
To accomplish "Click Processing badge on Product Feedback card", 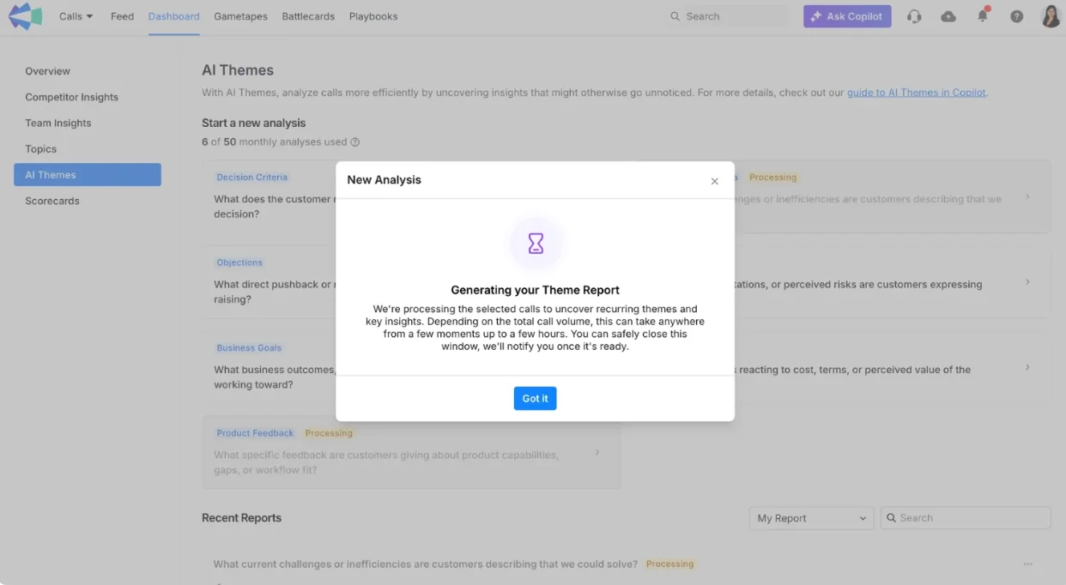I will pyautogui.click(x=329, y=433).
